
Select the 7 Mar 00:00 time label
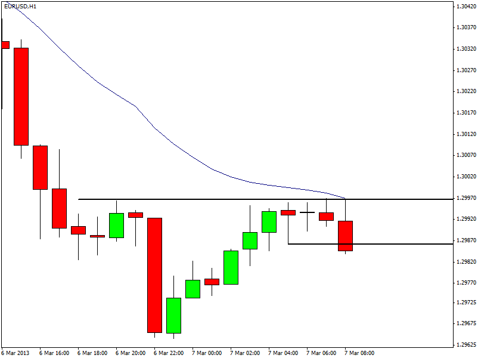(x=208, y=353)
